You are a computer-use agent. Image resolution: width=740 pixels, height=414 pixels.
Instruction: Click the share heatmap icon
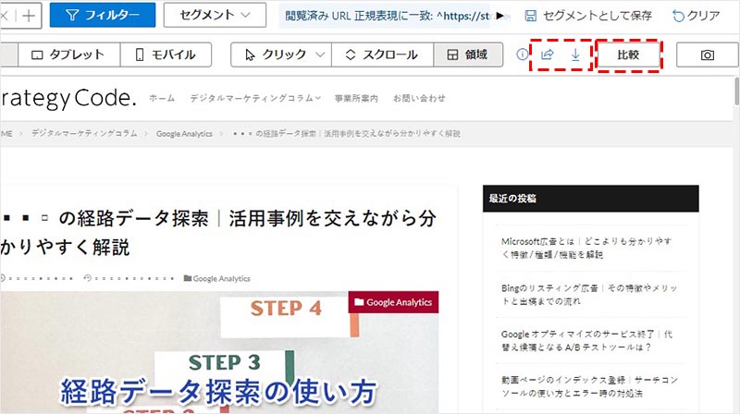pos(547,55)
